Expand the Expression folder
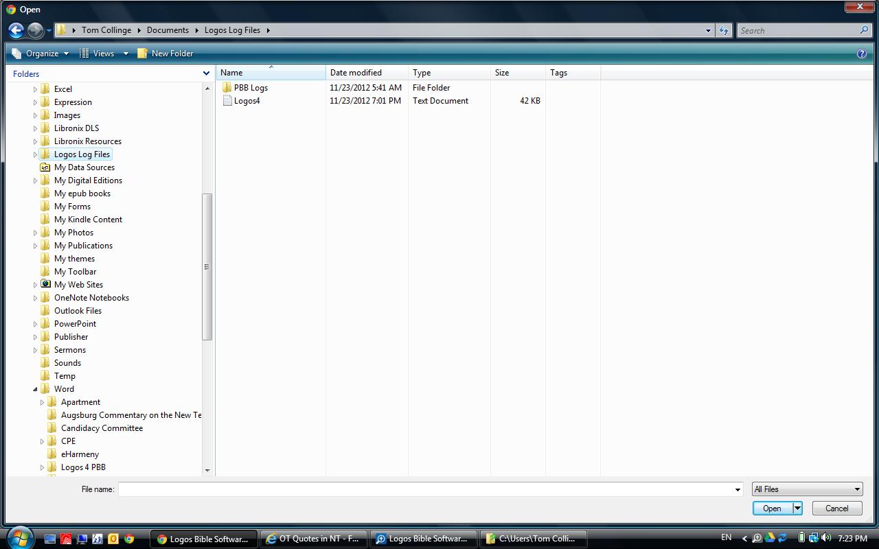This screenshot has width=879, height=549. (x=36, y=102)
